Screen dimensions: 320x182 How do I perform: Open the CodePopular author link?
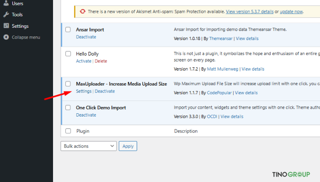pyautogui.click(x=219, y=93)
